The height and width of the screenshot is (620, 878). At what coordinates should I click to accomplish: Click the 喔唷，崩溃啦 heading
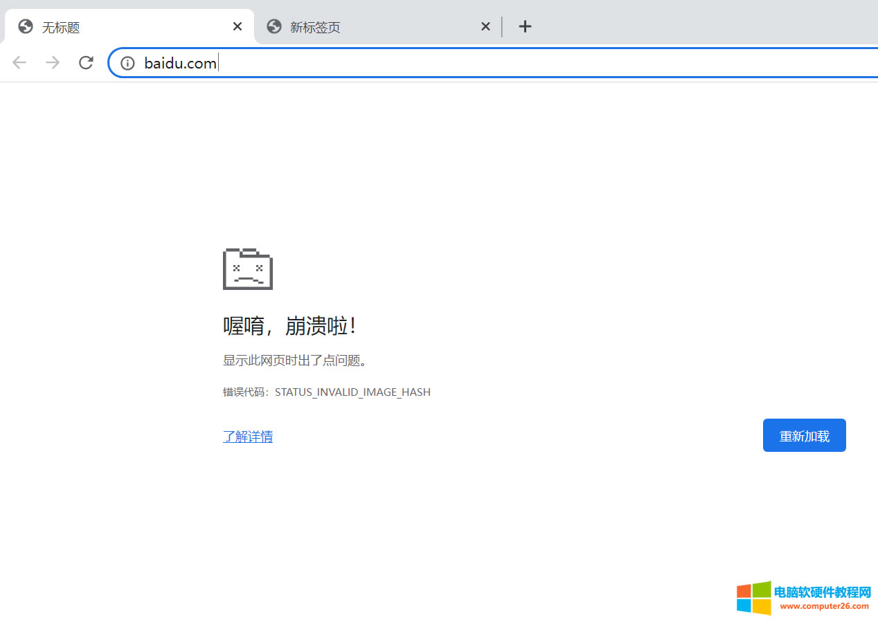[289, 325]
